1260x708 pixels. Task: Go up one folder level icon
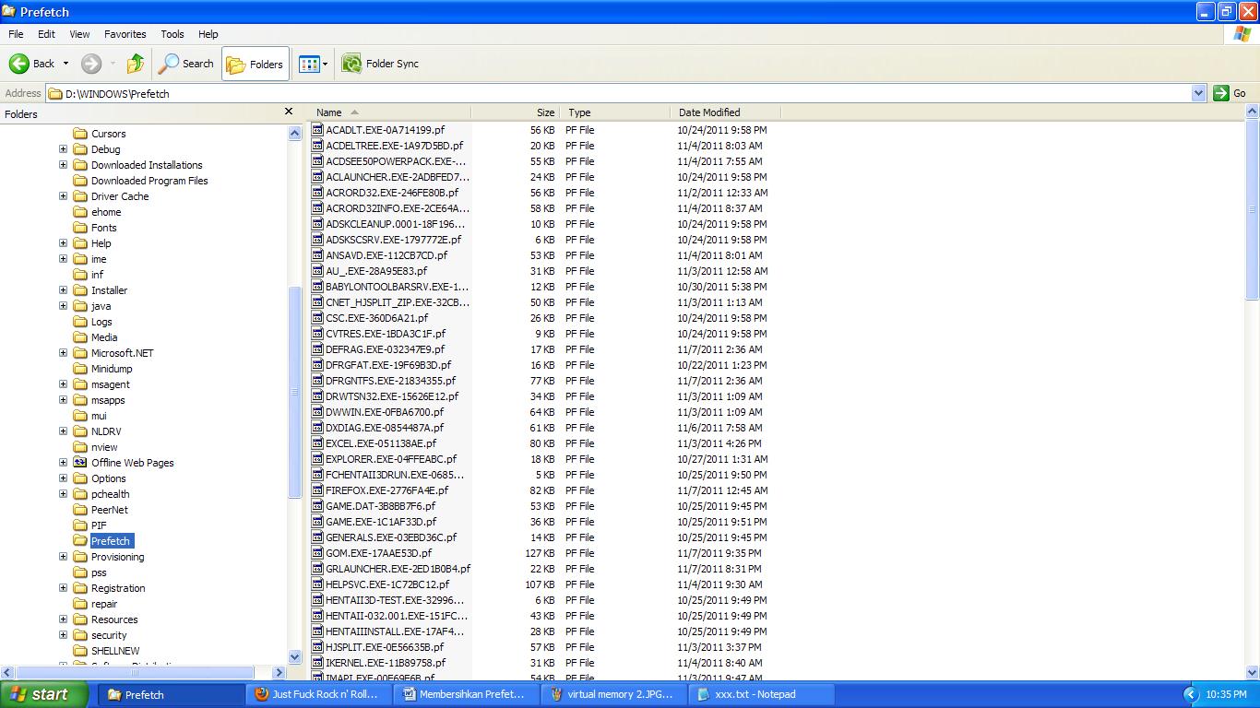(136, 64)
